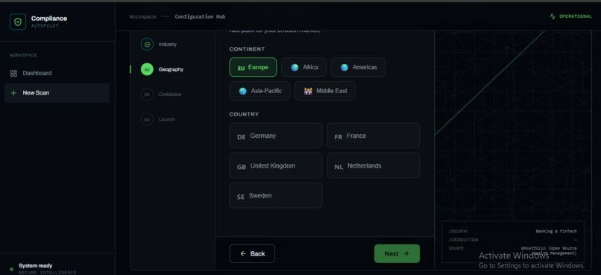The height and width of the screenshot is (275, 601).
Task: Select Germany as country
Action: (276, 136)
